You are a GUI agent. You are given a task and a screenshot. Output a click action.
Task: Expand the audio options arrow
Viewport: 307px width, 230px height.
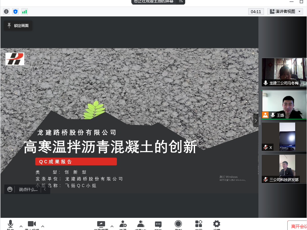tap(21, 226)
